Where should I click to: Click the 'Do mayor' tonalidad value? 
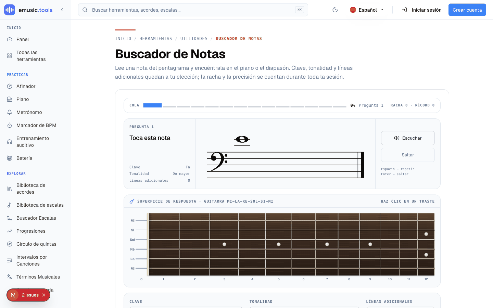point(181,174)
